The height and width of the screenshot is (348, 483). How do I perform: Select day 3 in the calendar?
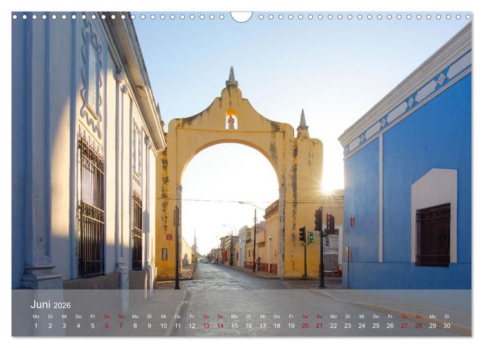(64, 326)
